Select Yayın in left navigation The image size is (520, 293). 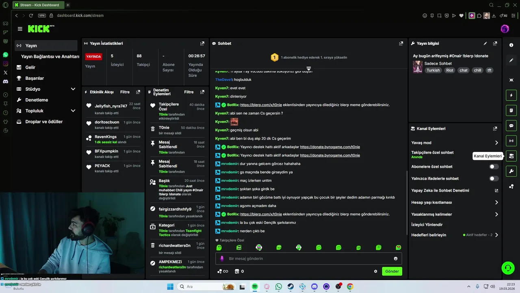(45, 46)
